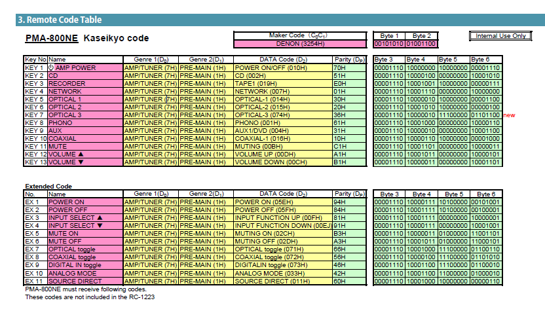The width and height of the screenshot is (545, 309).
Task: Click 'PMA-800NE must receive following codes.' line
Action: click(x=86, y=289)
